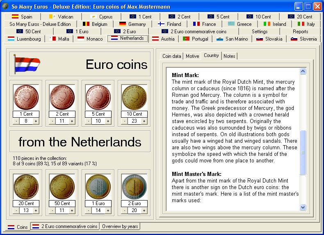Open the Notes tab
The height and width of the screenshot is (235, 324).
(x=229, y=56)
